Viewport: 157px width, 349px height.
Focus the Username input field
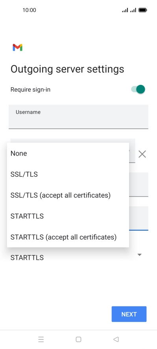(78, 117)
